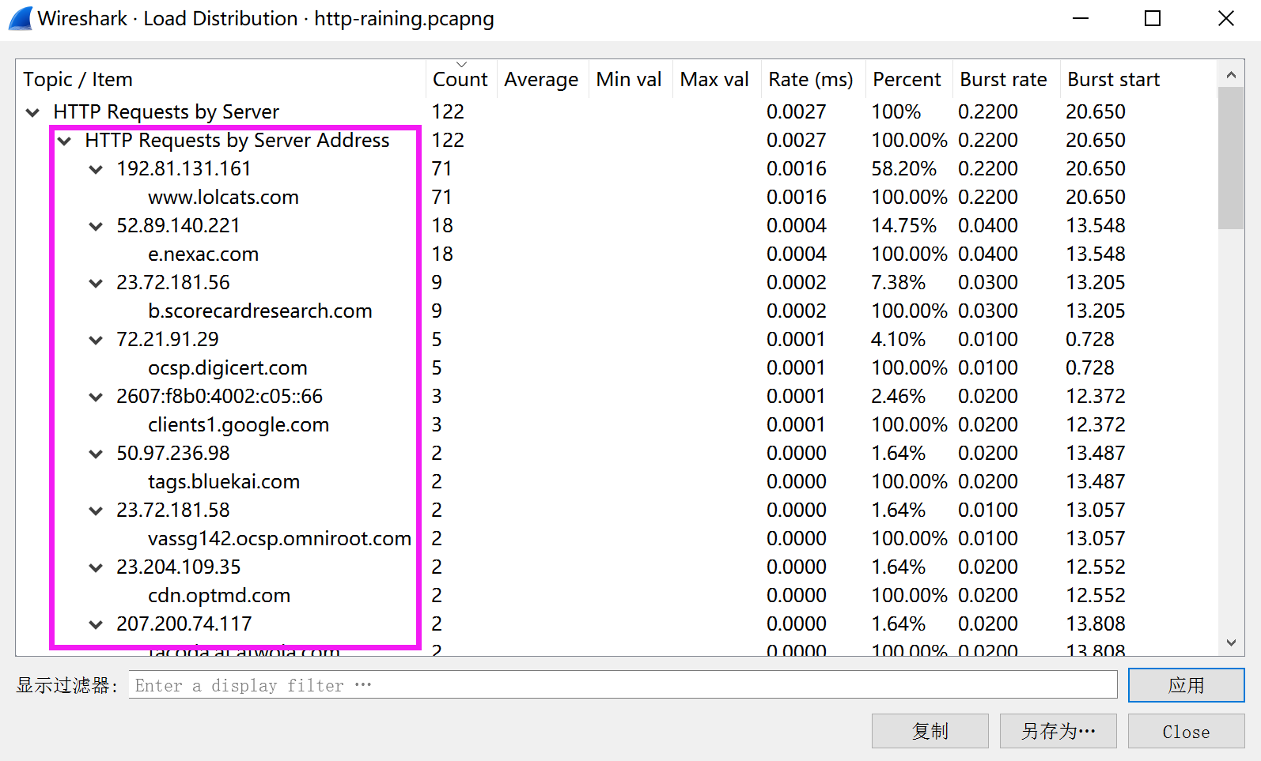Viewport: 1261px width, 761px height.
Task: Collapse the 192.81.131.161 tree node
Action: [x=96, y=169]
